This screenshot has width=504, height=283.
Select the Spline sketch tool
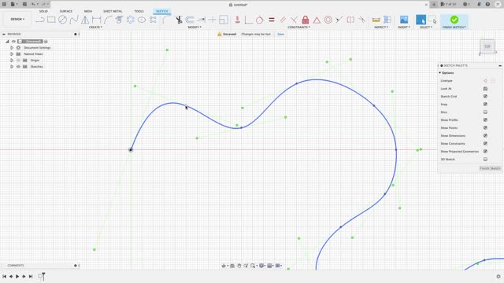point(74,20)
